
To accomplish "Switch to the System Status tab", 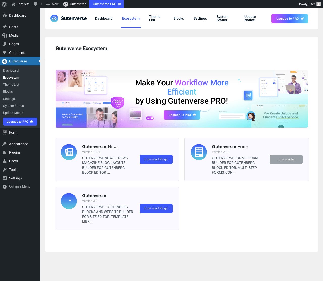I will [x=222, y=18].
